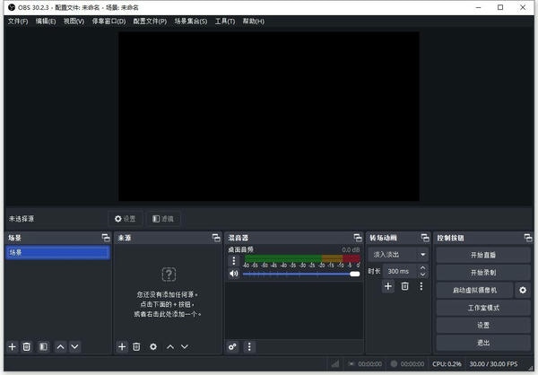Toggle 工作室模式 studio mode button
This screenshot has height=375, width=538.
483,308
